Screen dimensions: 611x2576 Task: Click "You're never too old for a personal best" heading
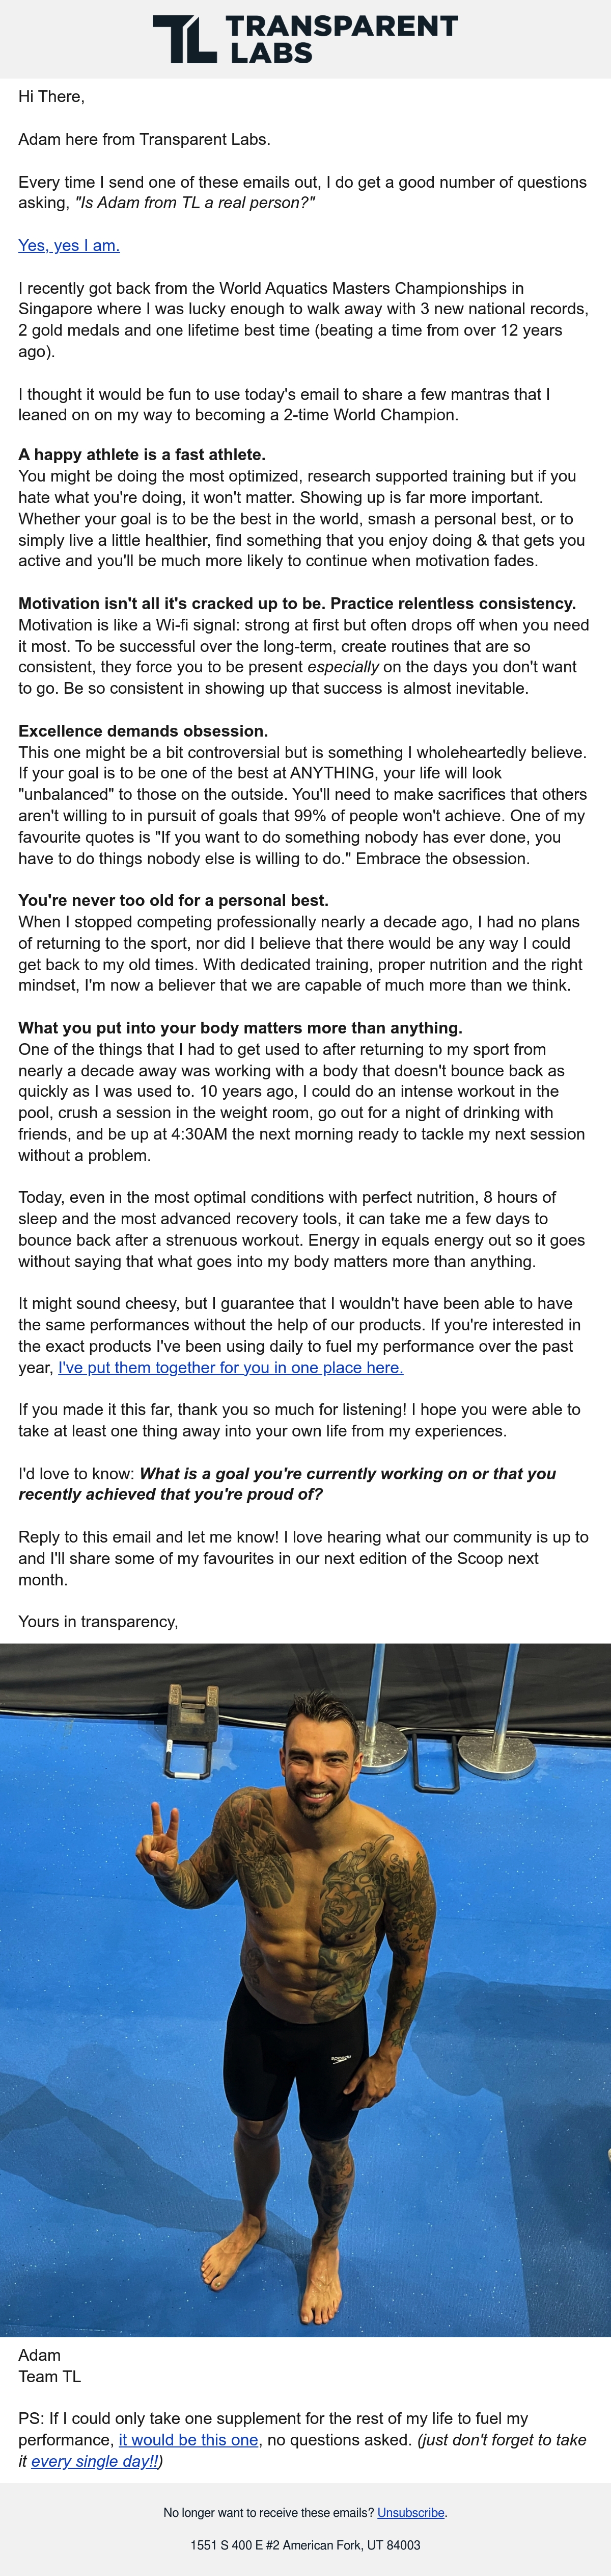173,900
